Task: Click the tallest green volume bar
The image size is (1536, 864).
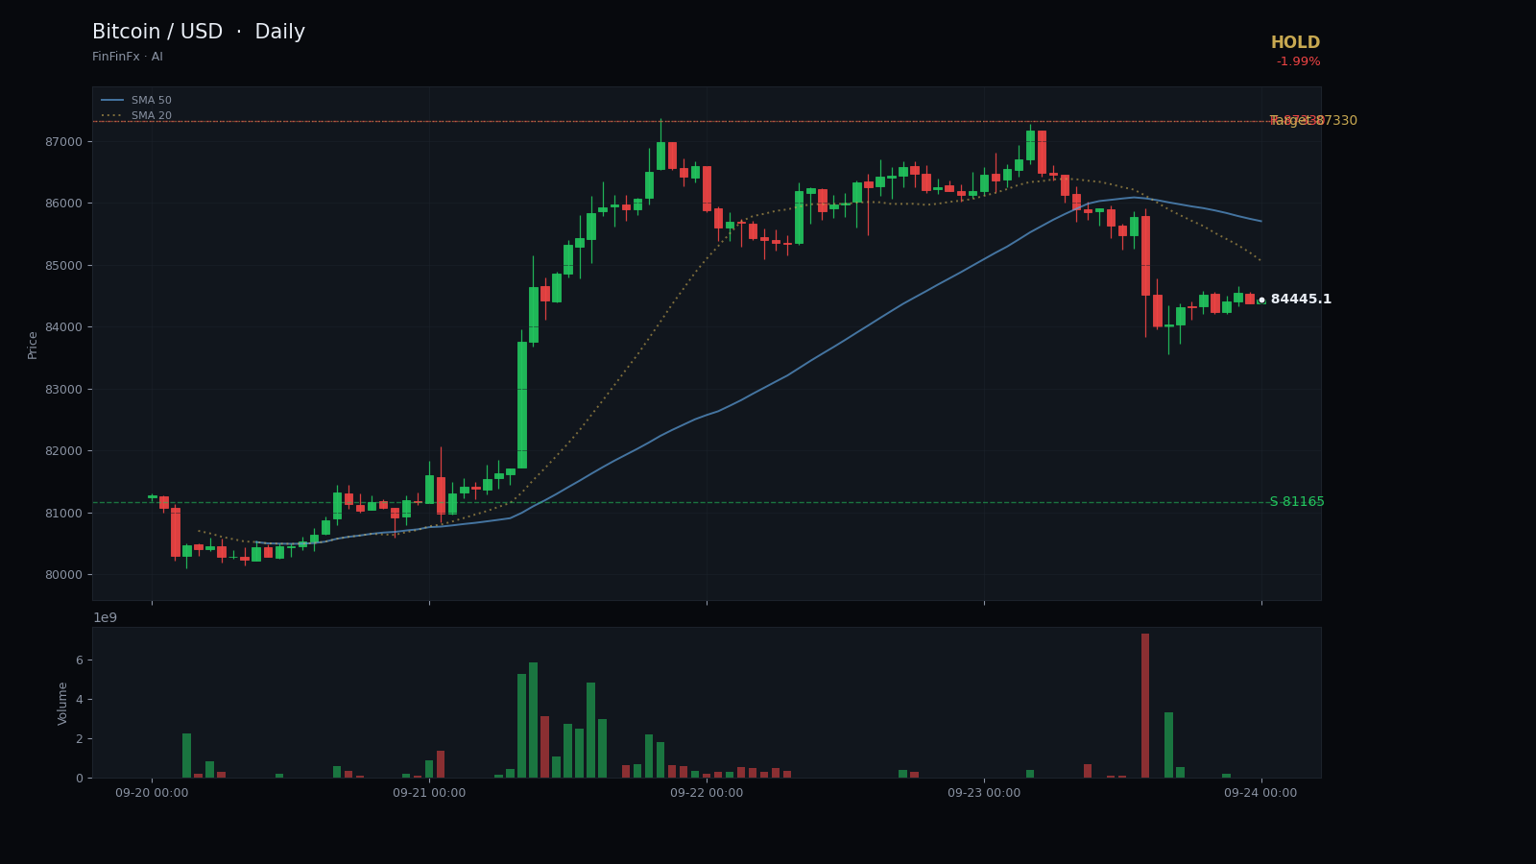Action: point(533,720)
